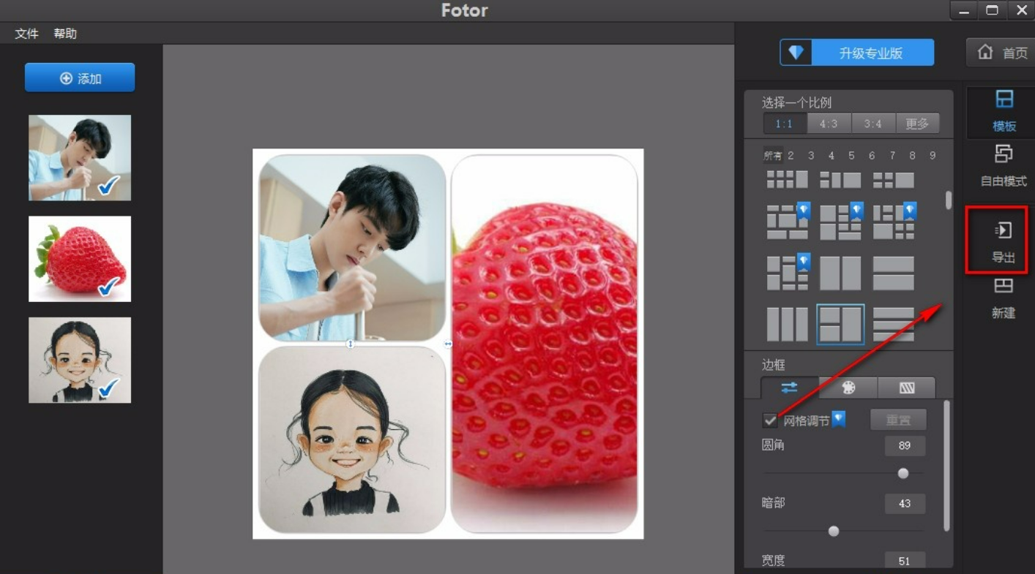1035x574 pixels.
Task: Filter templates for 4 photos
Action: (832, 155)
